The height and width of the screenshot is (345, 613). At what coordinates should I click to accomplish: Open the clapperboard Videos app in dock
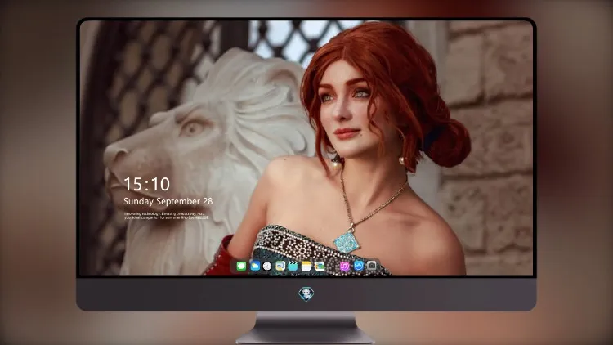pos(293,267)
